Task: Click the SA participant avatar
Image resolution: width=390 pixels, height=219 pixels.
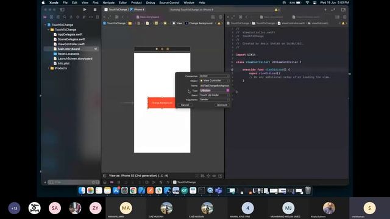Action: coord(55,208)
